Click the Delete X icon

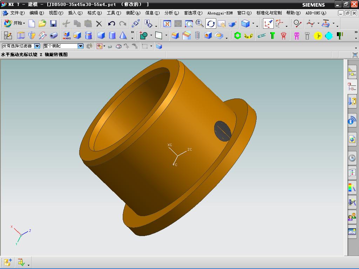coord(99,23)
